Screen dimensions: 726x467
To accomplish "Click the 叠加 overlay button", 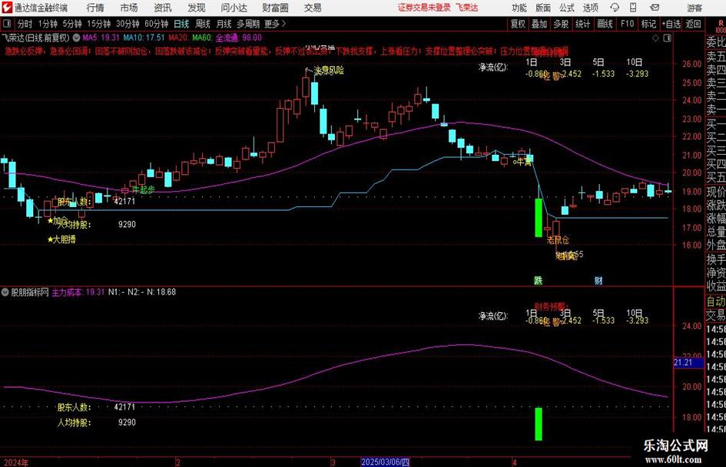I will pos(539,24).
